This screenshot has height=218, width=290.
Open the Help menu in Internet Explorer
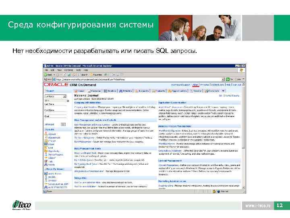pos(86,70)
